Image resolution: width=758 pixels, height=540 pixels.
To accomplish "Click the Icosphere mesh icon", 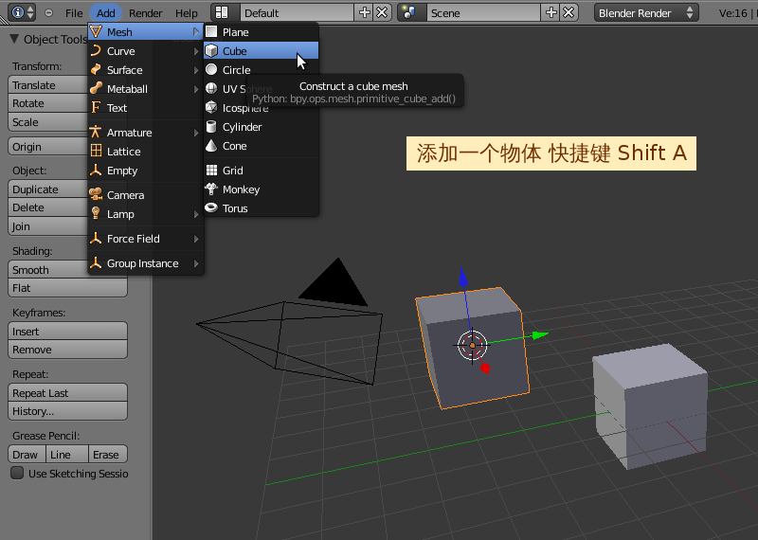I will pos(211,107).
